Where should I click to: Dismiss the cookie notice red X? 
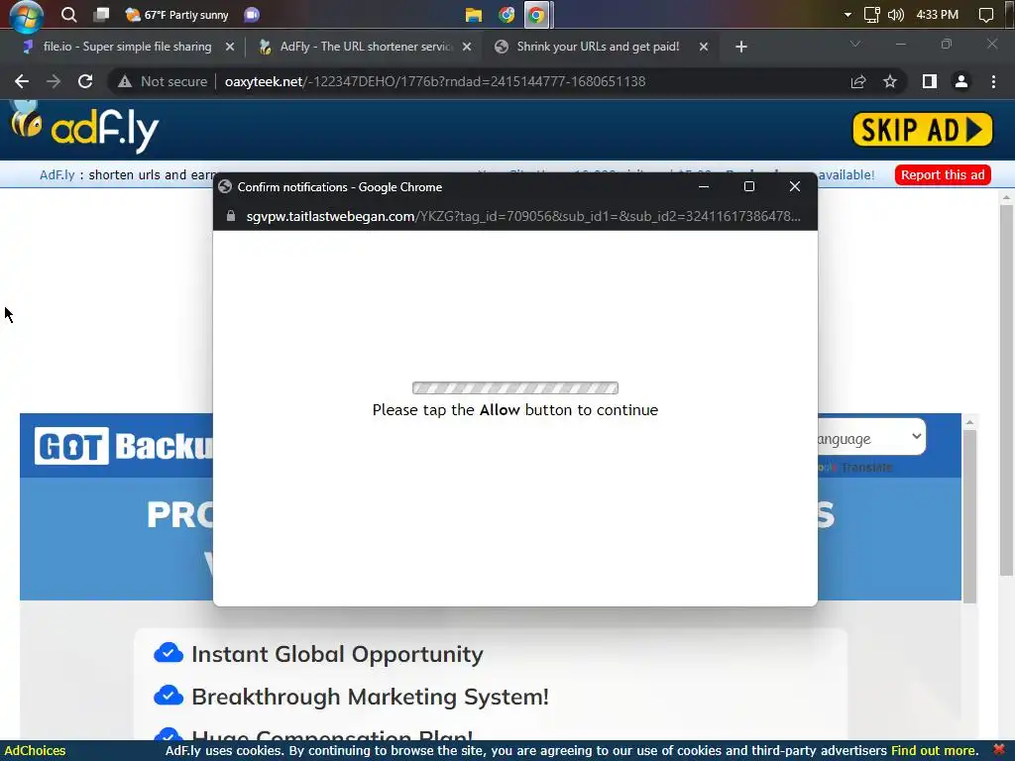[x=999, y=749]
